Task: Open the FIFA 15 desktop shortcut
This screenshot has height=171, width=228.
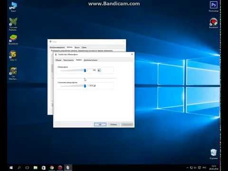Action: coord(13,56)
